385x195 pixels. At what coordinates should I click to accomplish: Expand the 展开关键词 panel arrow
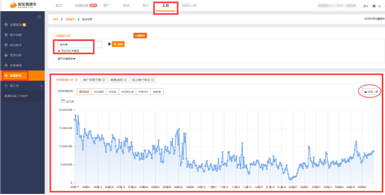(66, 59)
